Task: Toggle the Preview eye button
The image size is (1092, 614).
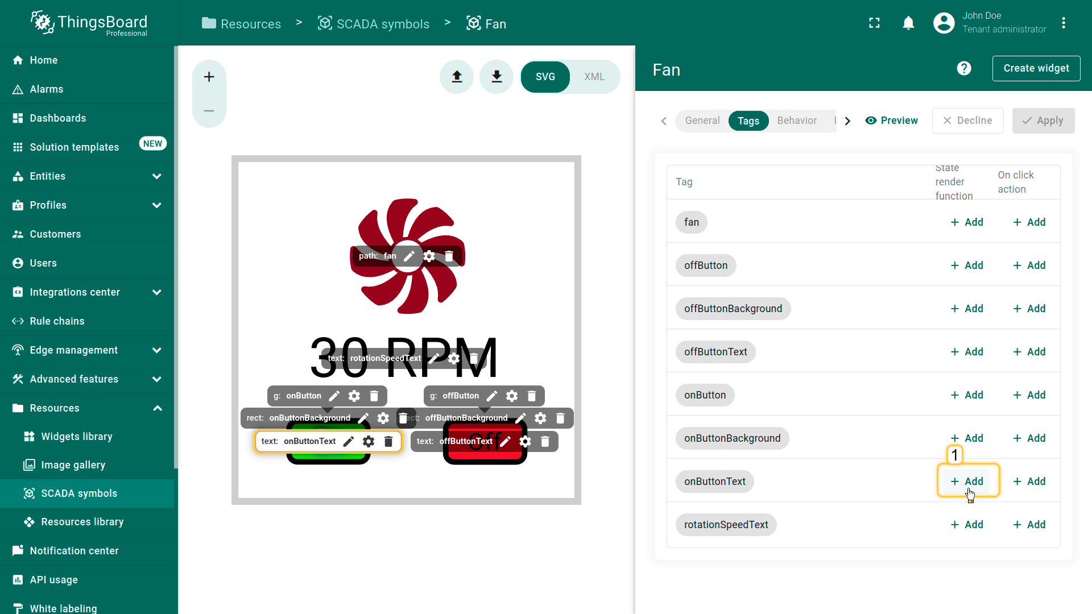Action: [891, 121]
